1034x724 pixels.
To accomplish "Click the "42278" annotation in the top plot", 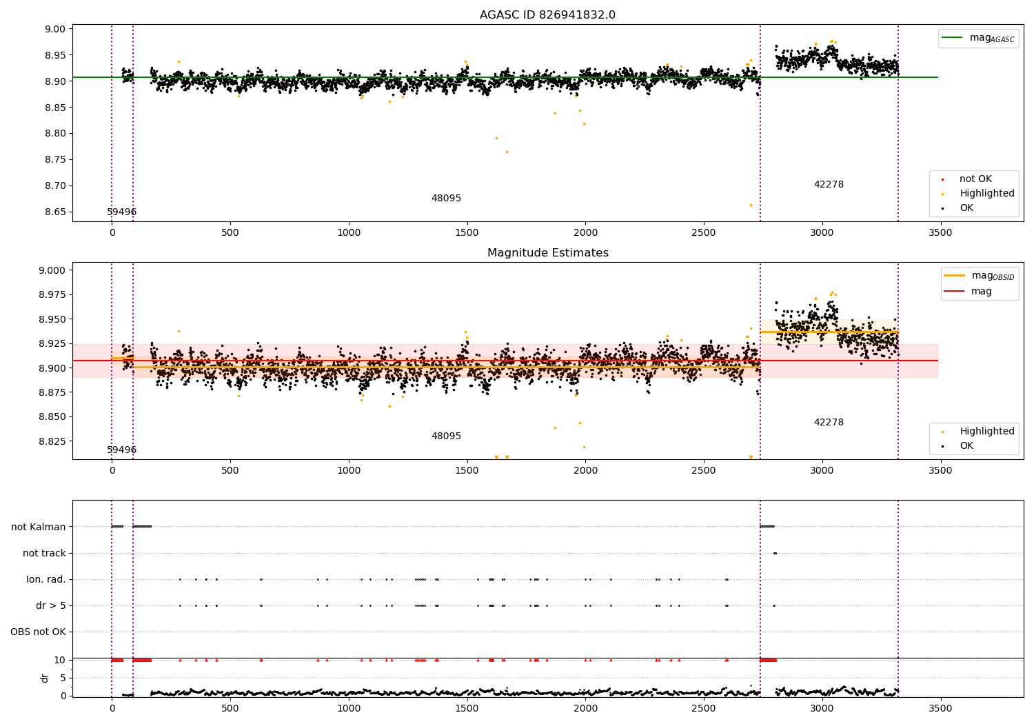I will click(x=829, y=185).
